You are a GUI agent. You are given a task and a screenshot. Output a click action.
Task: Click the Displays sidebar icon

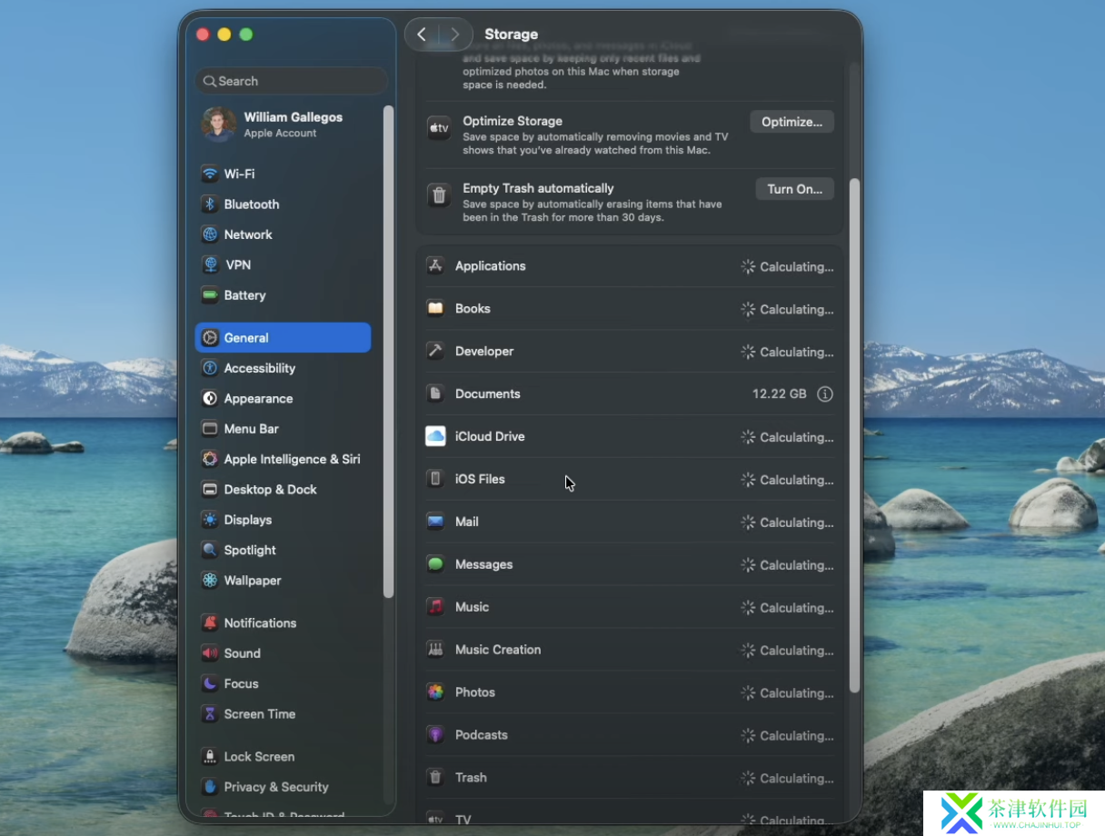pos(210,520)
